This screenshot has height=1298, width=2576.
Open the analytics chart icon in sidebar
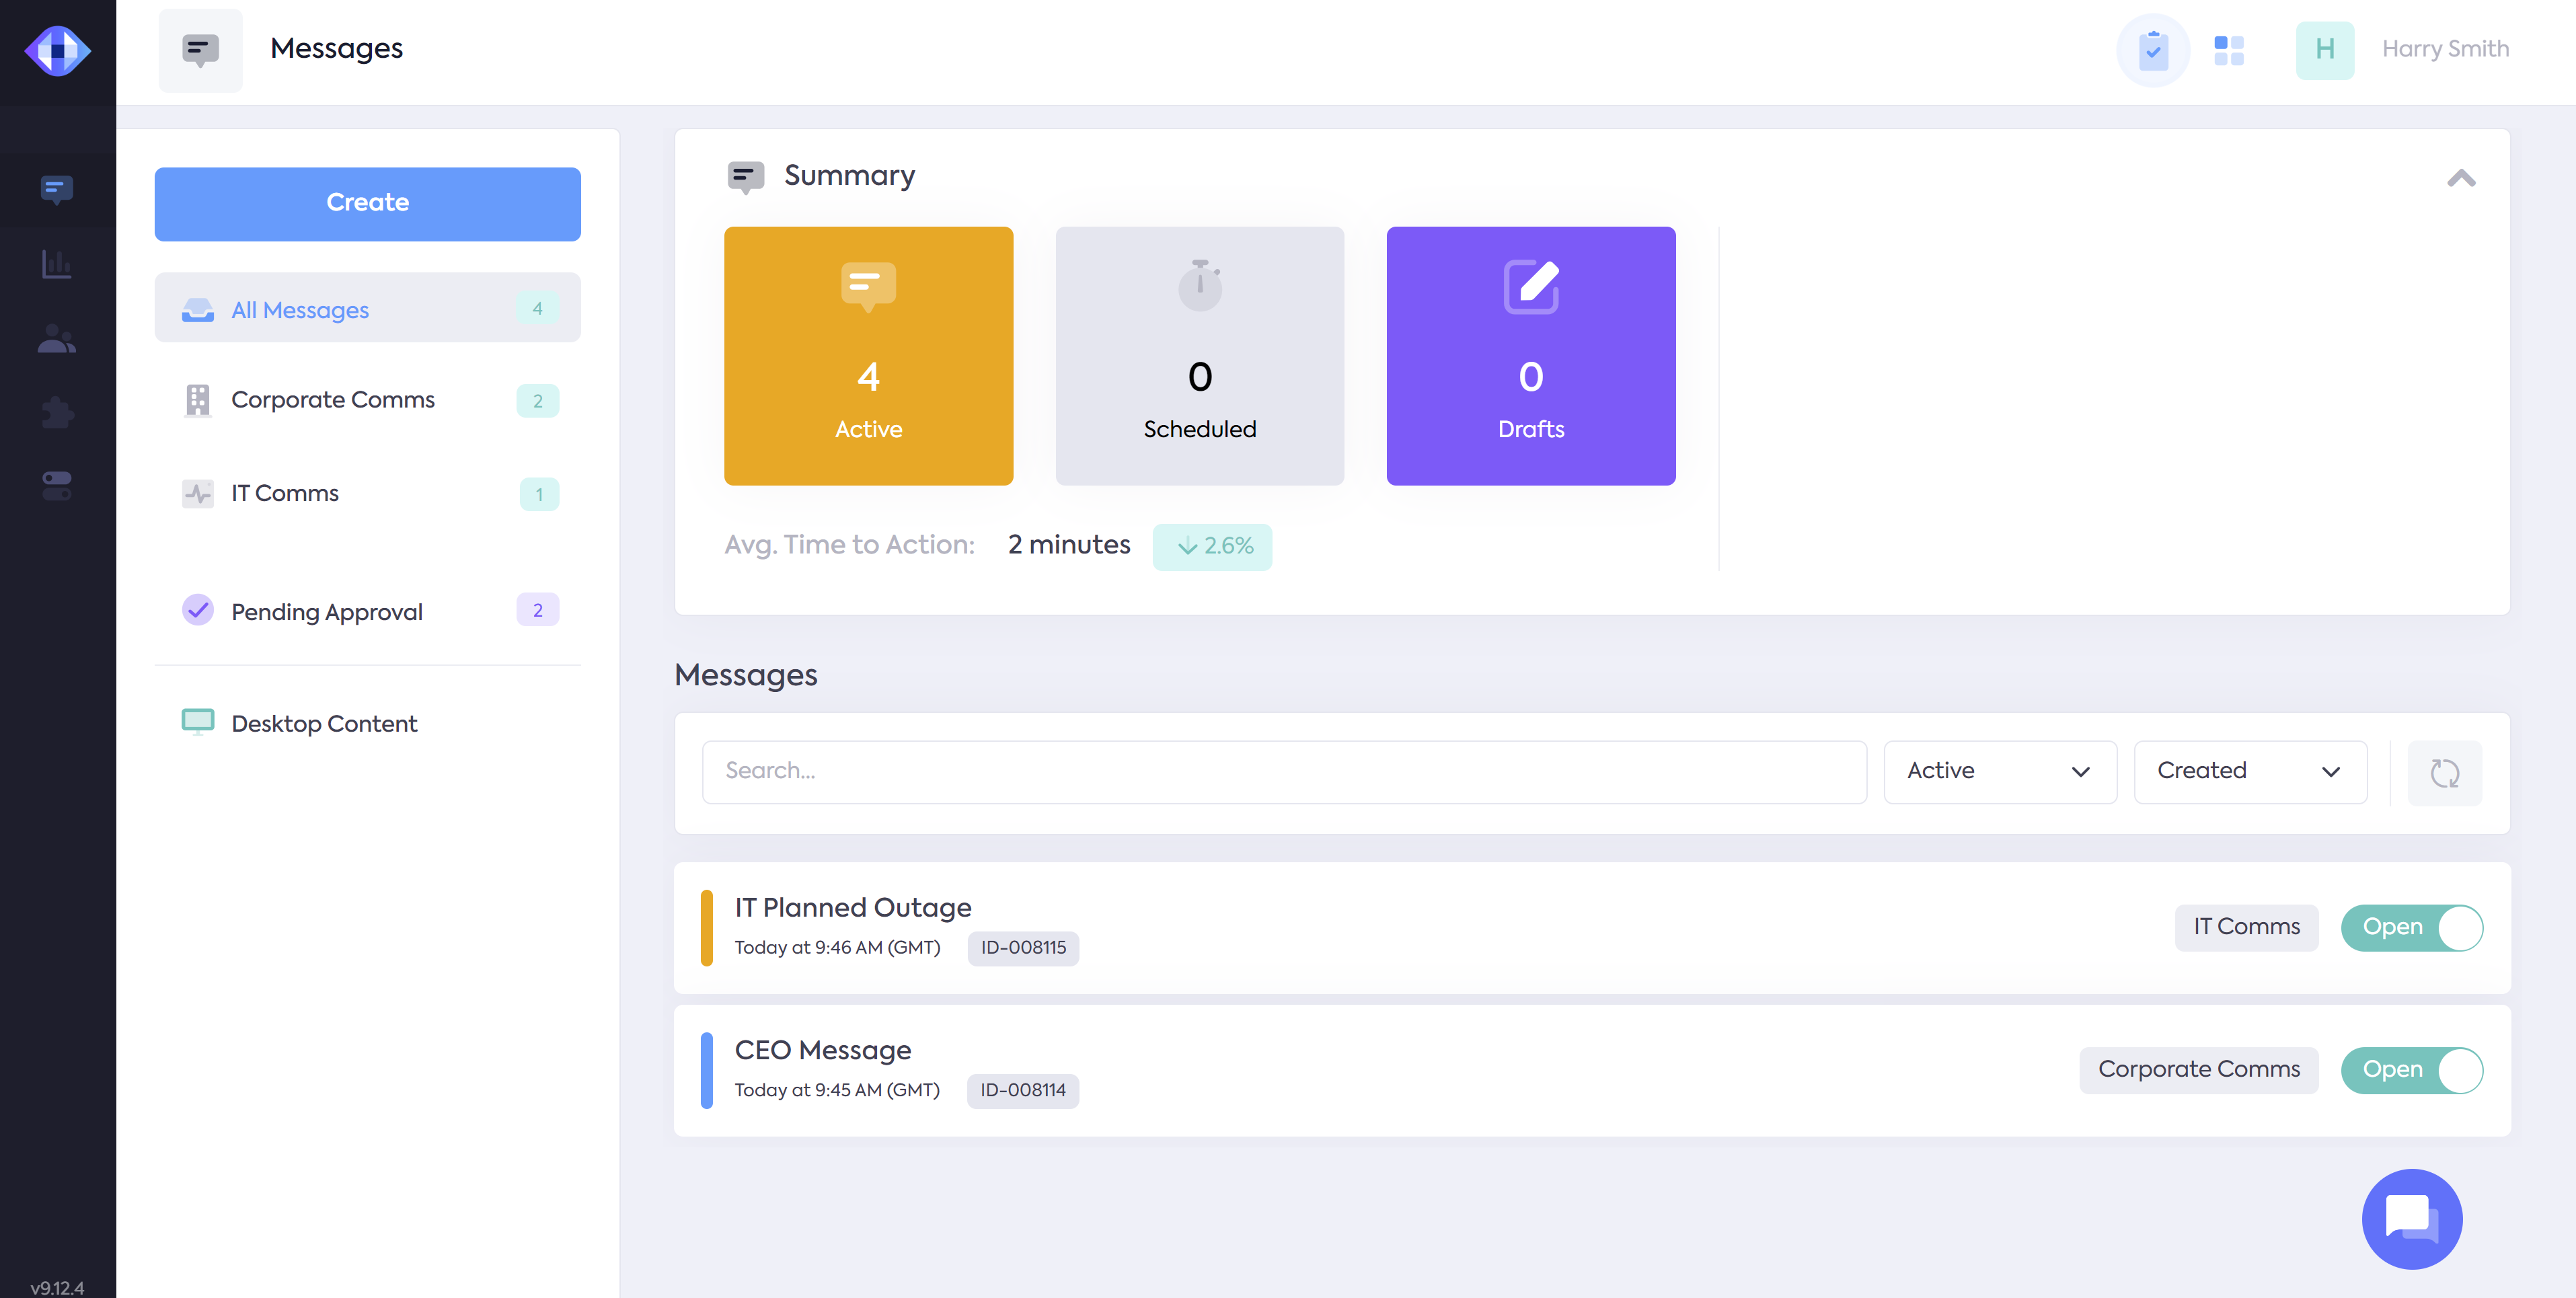[57, 264]
